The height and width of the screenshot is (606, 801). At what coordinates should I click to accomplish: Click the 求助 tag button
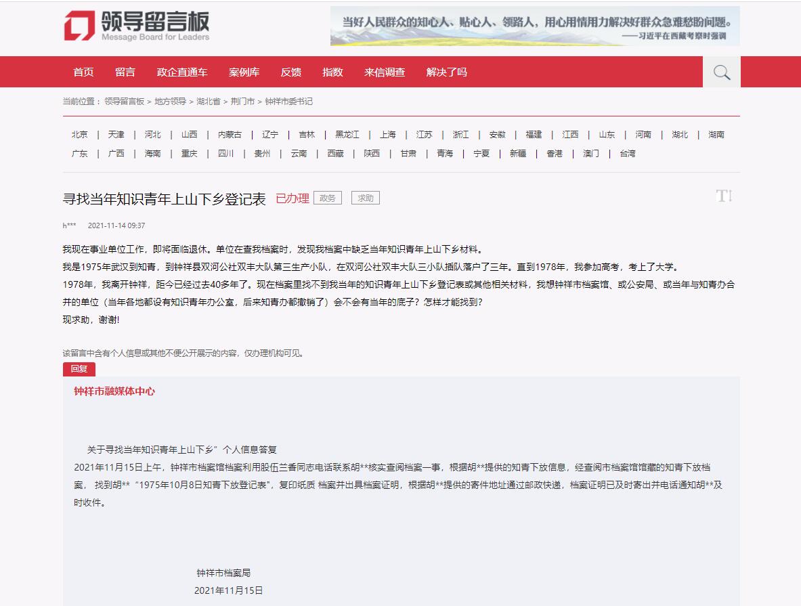(366, 198)
